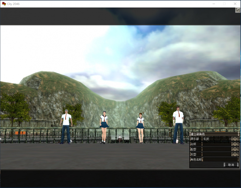Screen dimensions: 241x188
Task: Select the bearded male character on right
Action: [178, 125]
